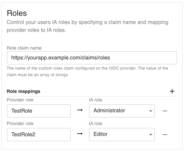Click the Role mappings subheading
184x151 pixels.
[x=23, y=91]
